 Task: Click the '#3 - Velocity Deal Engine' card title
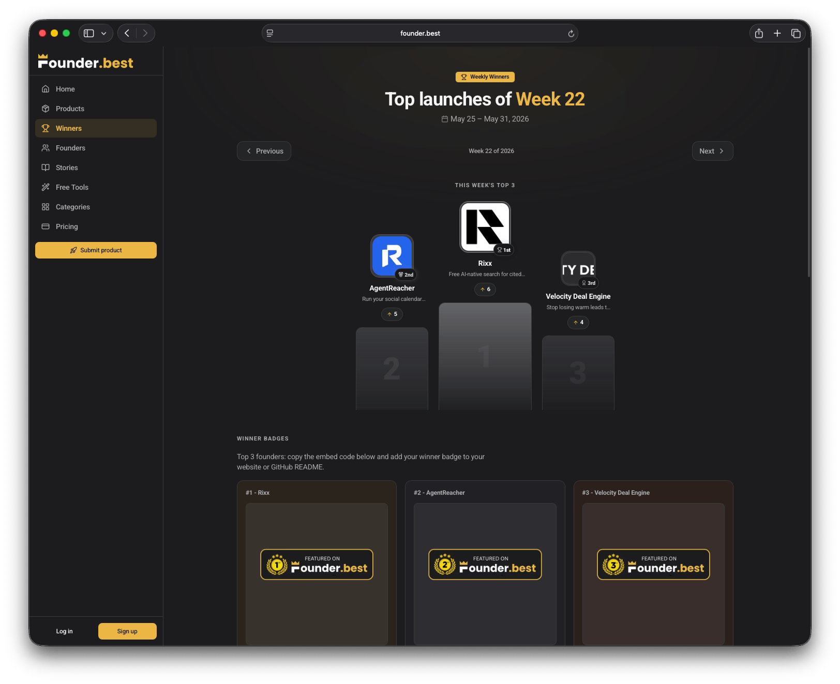pyautogui.click(x=616, y=493)
